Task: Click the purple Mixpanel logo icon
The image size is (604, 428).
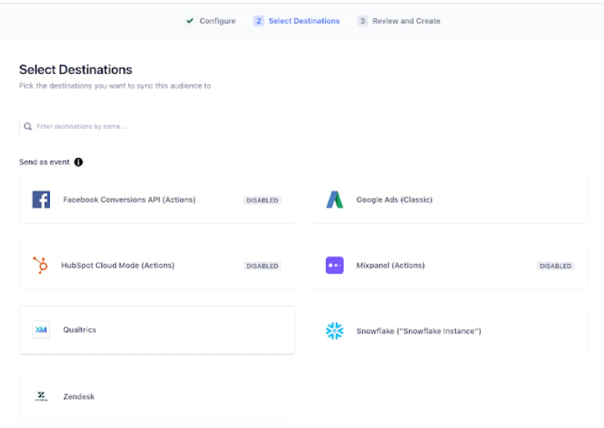Action: (334, 266)
